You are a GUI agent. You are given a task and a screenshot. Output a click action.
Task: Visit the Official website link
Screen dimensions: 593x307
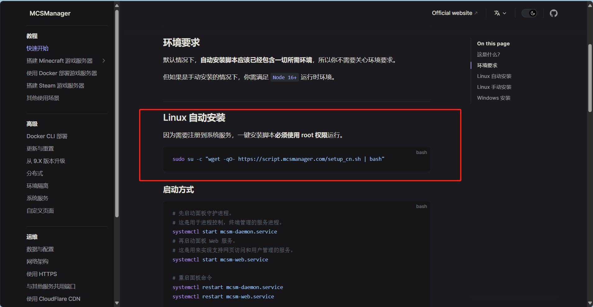click(455, 13)
